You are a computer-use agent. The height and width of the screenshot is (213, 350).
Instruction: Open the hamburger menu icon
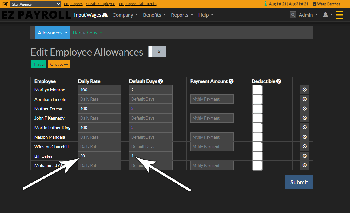pos(340,14)
